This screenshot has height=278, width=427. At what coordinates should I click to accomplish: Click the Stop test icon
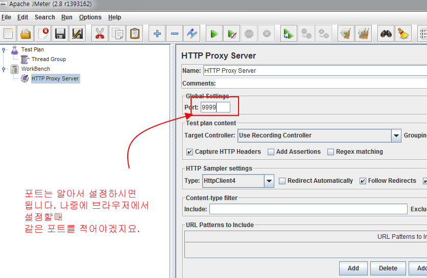pyautogui.click(x=249, y=34)
